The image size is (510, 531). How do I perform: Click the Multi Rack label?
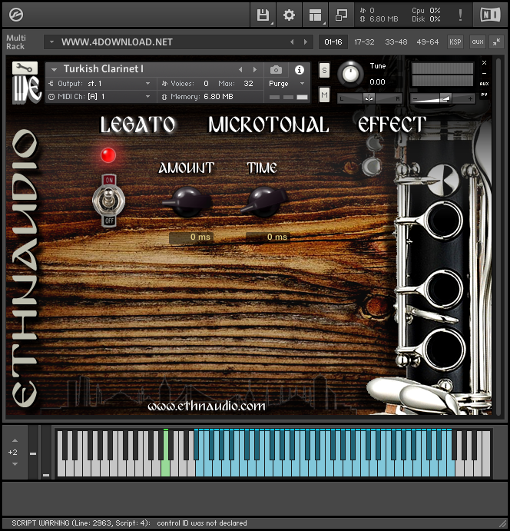[15, 42]
